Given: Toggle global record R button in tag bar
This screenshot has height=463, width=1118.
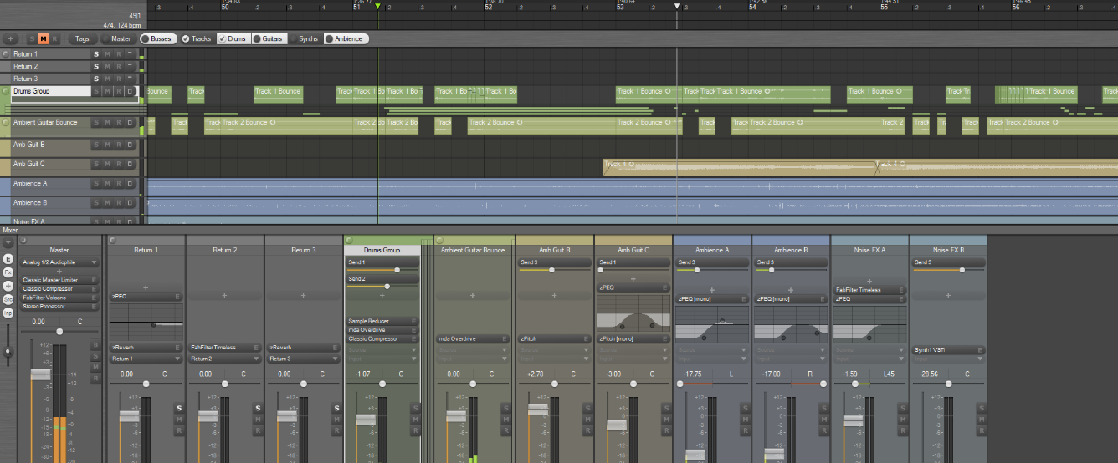Looking at the screenshot, I should [x=54, y=38].
